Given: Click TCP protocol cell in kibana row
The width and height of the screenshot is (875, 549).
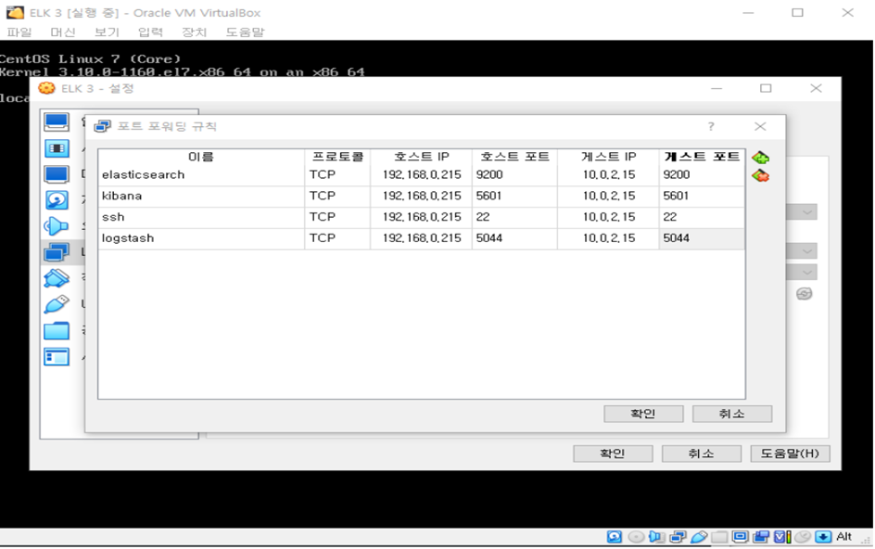Looking at the screenshot, I should [337, 196].
